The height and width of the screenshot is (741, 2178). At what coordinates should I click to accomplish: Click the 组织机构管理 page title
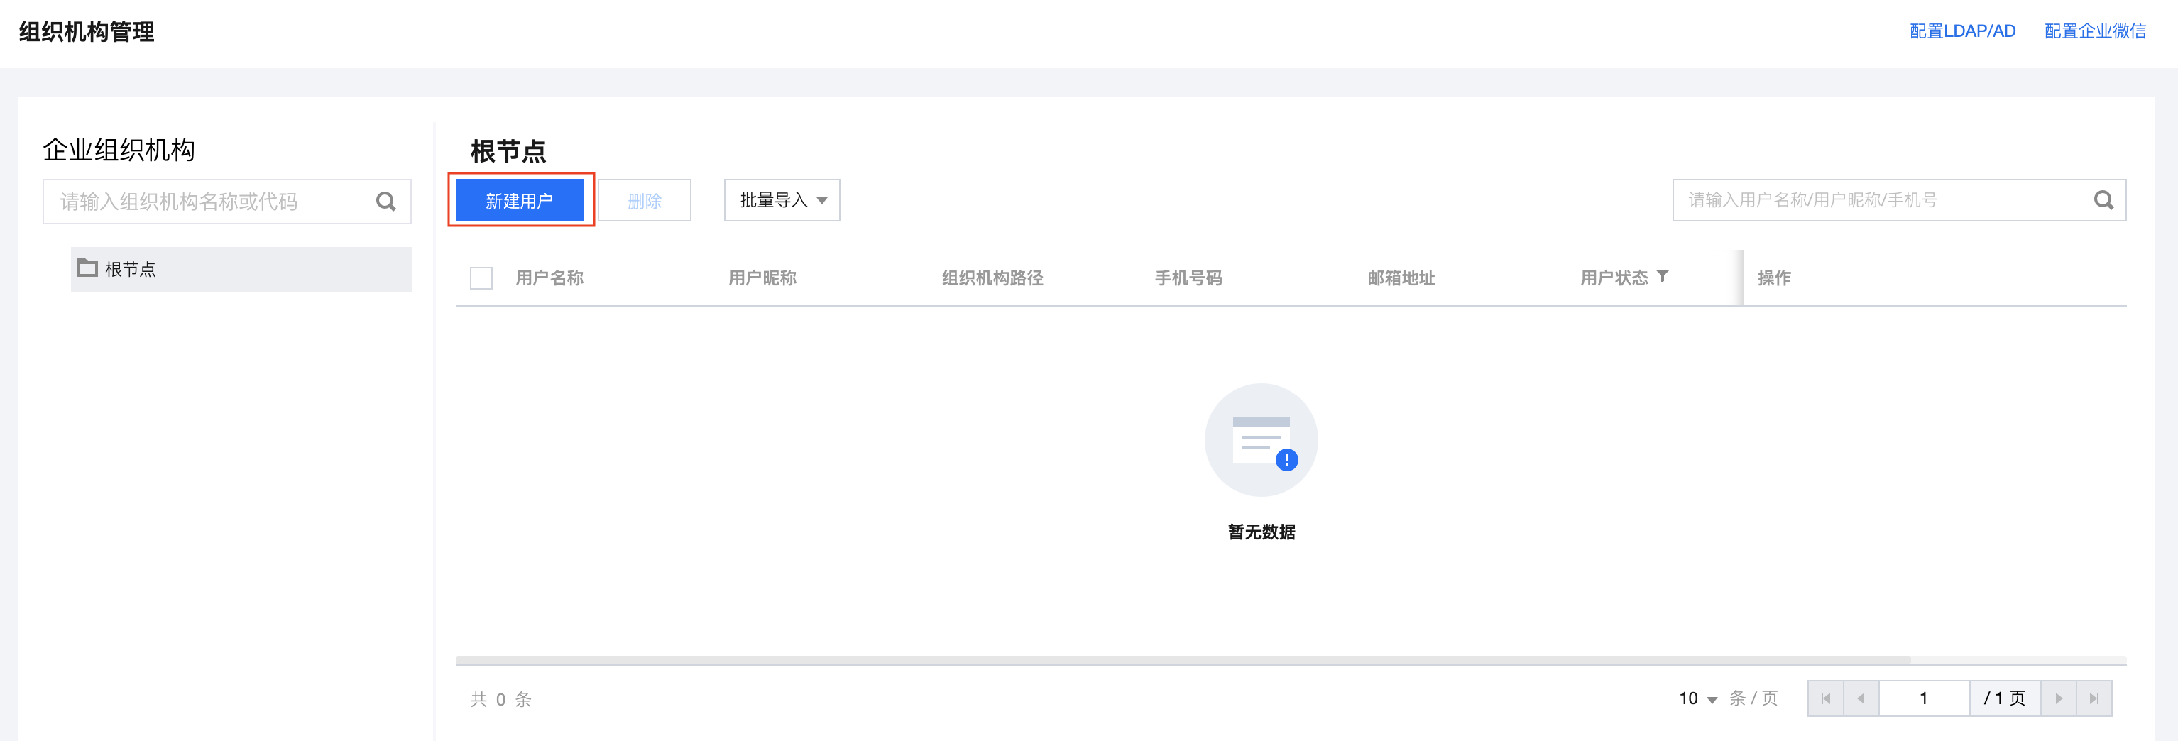pos(86,32)
